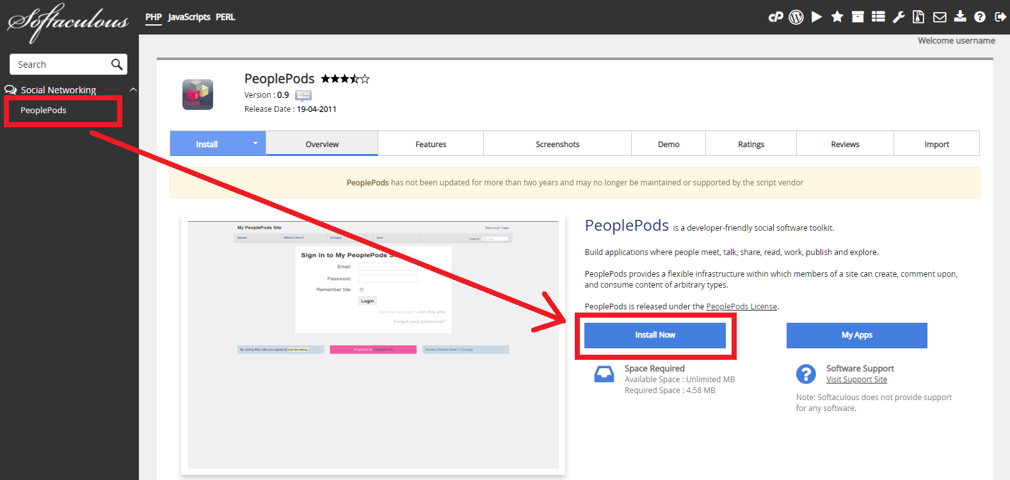Click the star ratings icon in header

pos(837,17)
